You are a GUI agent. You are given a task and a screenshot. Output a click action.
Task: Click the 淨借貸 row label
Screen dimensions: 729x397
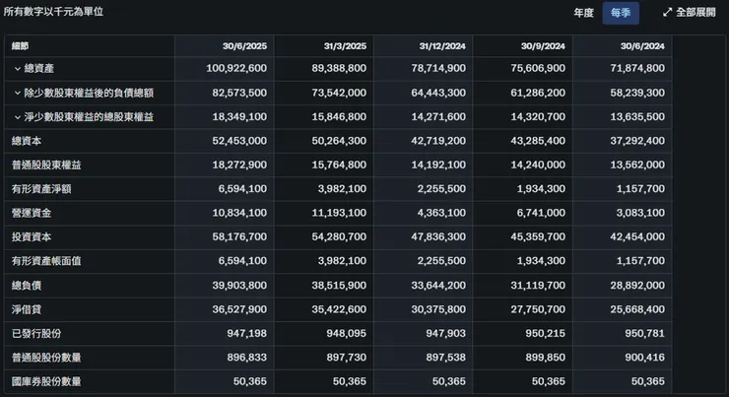26,308
